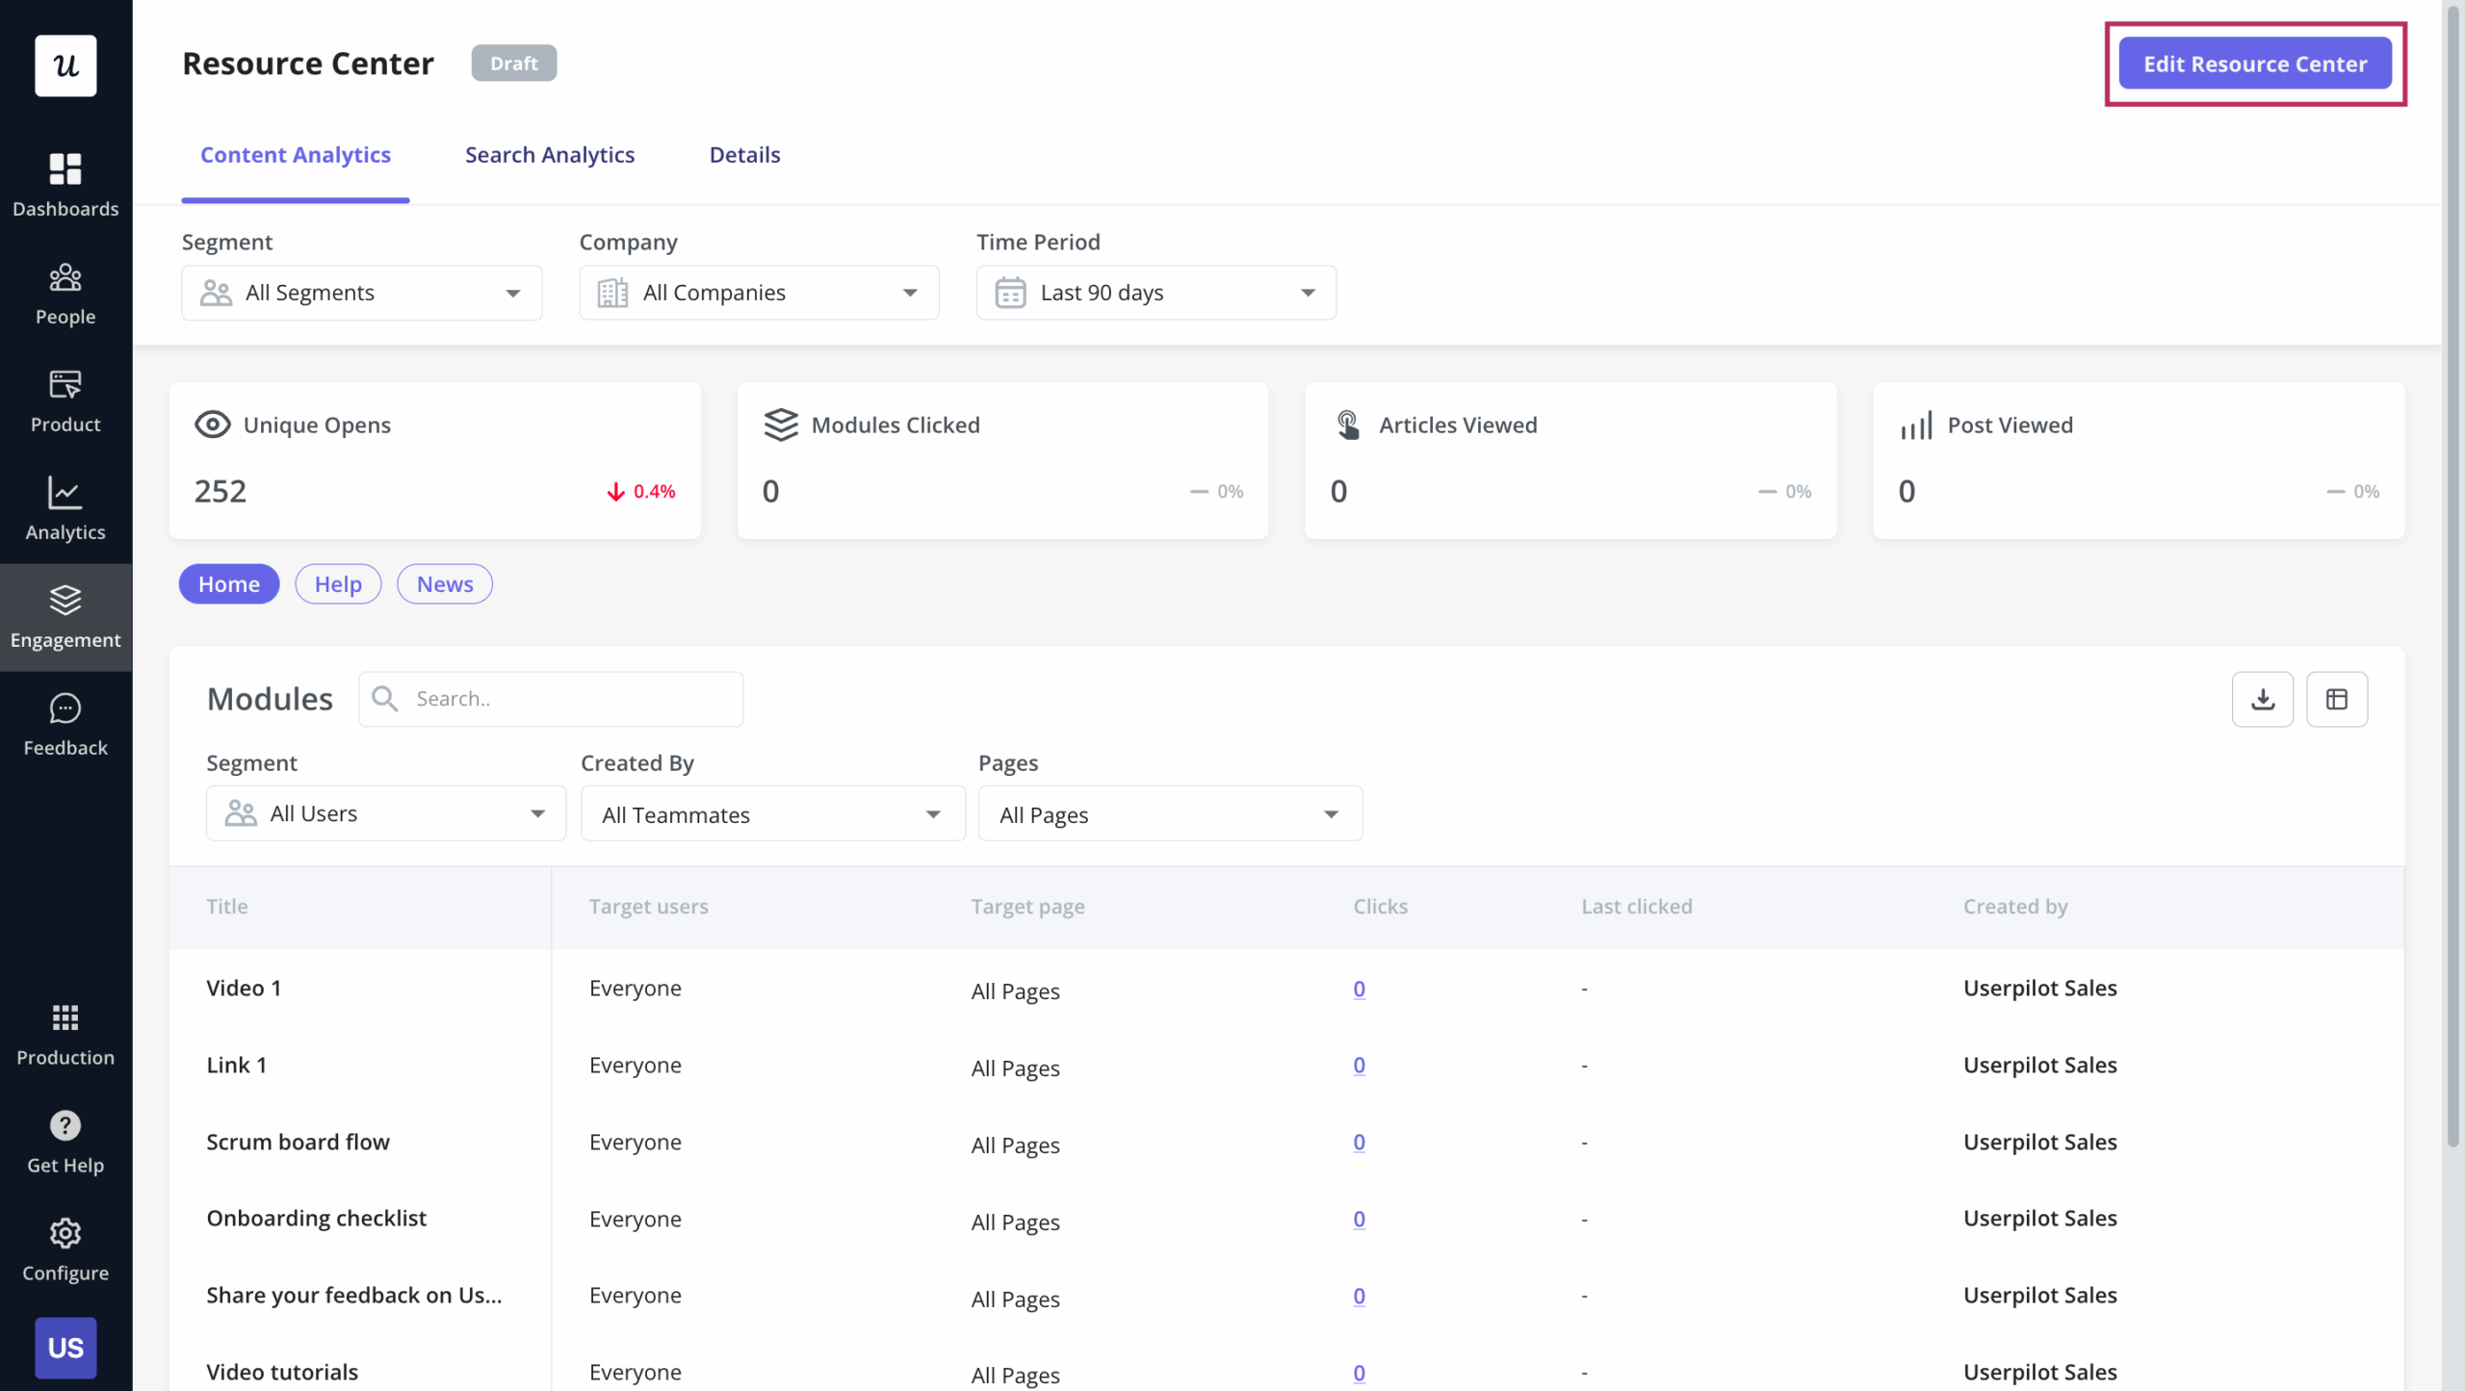Switch to Search Analytics tab
The width and height of the screenshot is (2465, 1391).
[x=550, y=155]
